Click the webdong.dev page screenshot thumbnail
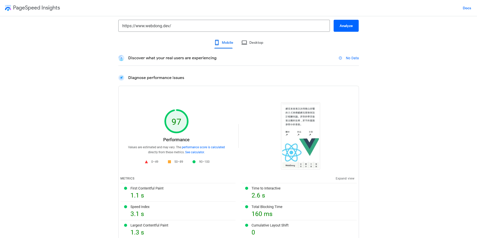Image resolution: width=477 pixels, height=238 pixels. coord(301,136)
